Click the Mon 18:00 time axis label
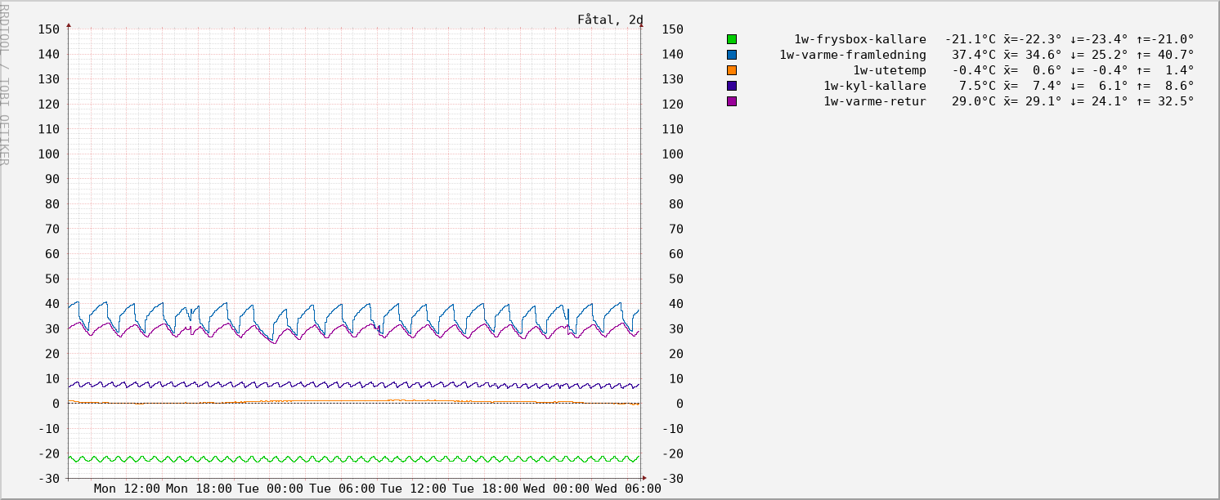 pos(199,489)
